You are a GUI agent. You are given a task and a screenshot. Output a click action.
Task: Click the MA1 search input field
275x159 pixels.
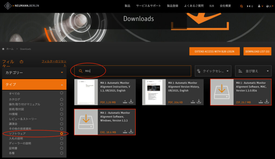pyautogui.click(x=133, y=71)
